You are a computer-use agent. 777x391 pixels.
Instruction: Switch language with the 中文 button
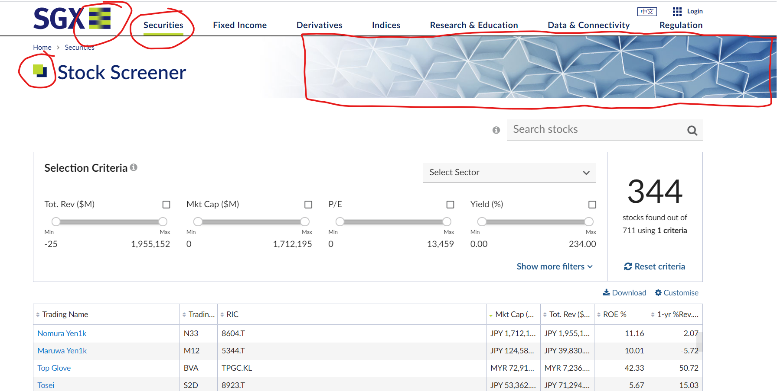click(647, 12)
